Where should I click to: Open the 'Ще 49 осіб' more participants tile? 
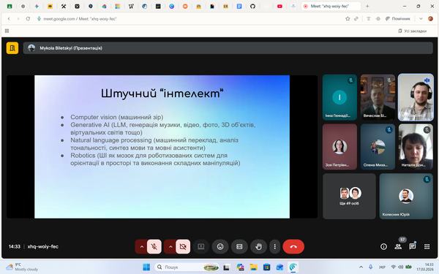tap(349, 197)
